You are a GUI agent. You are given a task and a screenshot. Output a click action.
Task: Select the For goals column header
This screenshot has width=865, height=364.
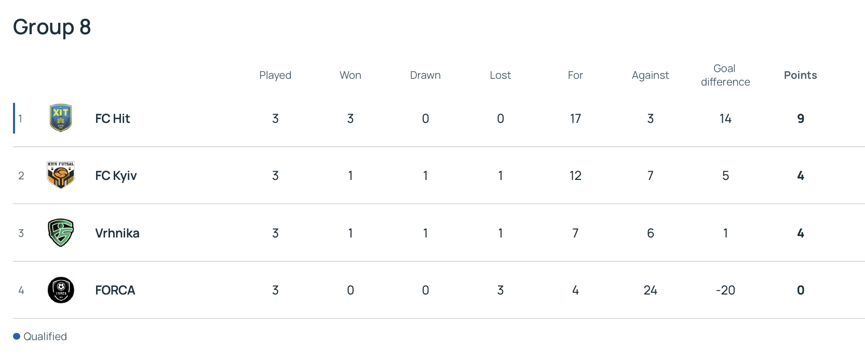pos(575,75)
